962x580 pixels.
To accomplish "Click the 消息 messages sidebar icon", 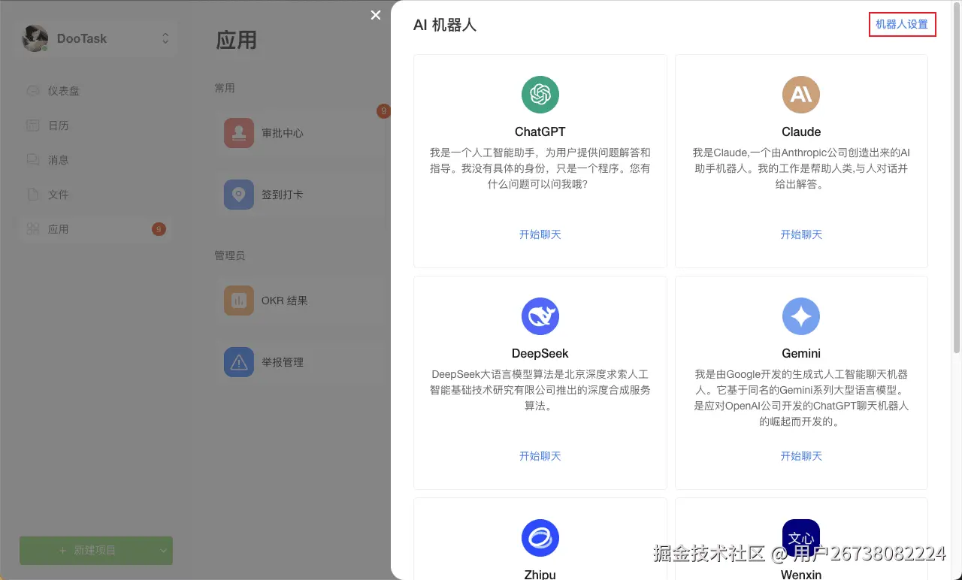I will point(33,160).
